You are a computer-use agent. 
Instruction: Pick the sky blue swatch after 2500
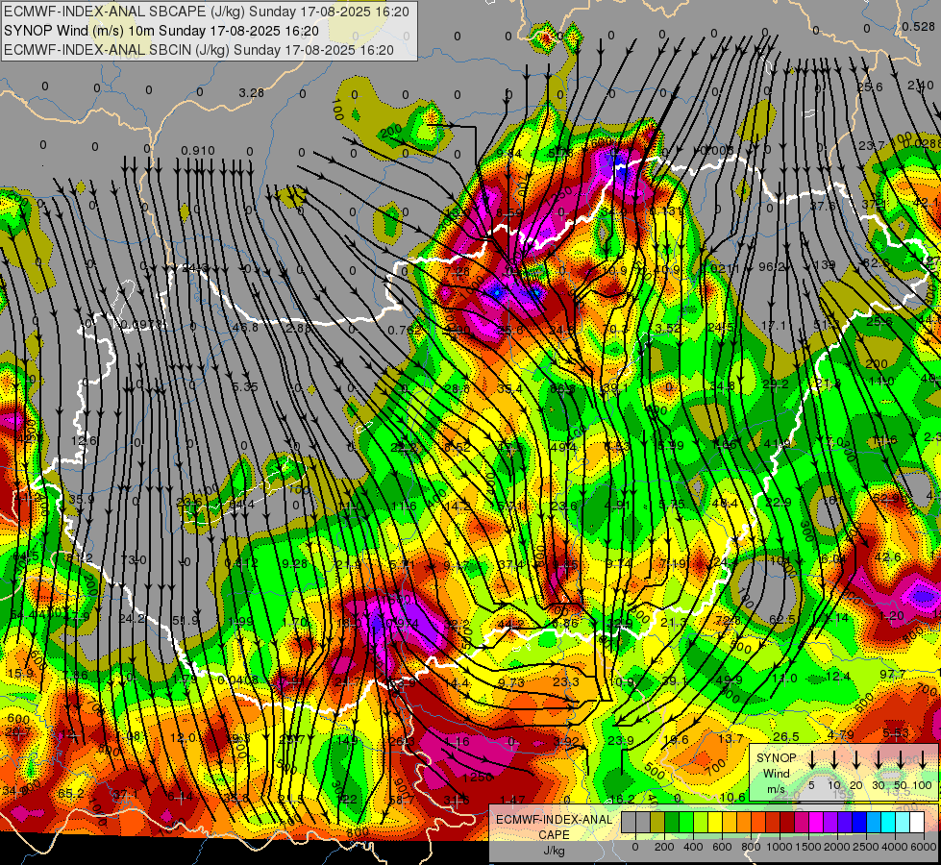coord(875,823)
